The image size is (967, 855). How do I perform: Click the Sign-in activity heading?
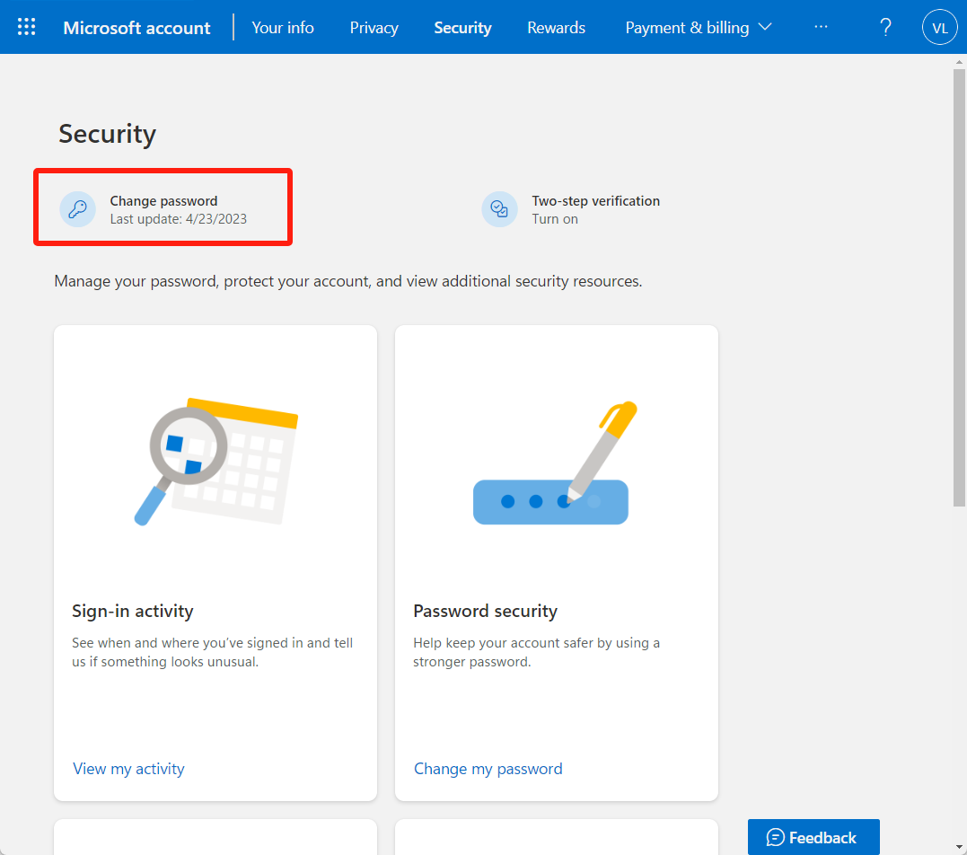tap(133, 611)
